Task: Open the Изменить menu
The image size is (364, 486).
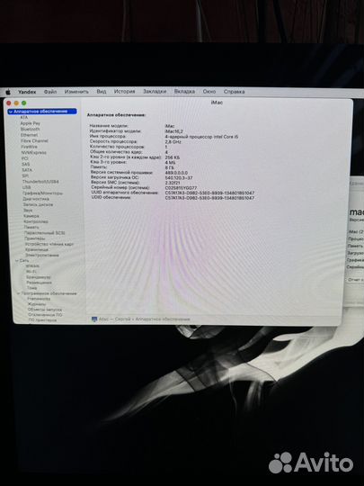Action: coord(76,92)
